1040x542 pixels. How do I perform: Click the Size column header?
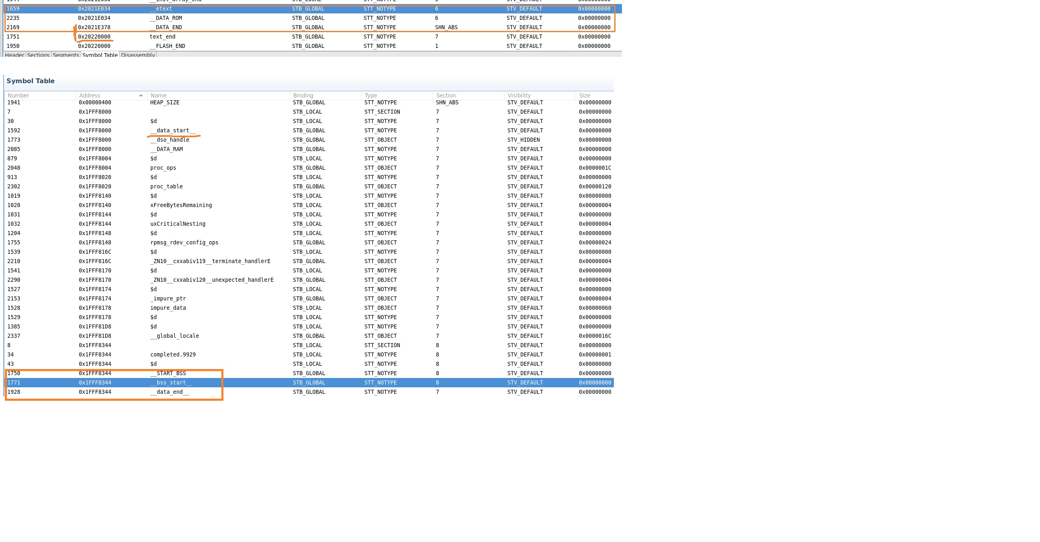pyautogui.click(x=585, y=95)
